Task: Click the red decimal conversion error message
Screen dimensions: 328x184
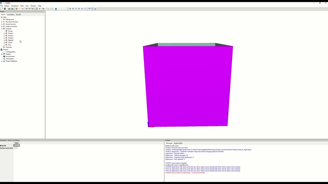Action: point(185,173)
